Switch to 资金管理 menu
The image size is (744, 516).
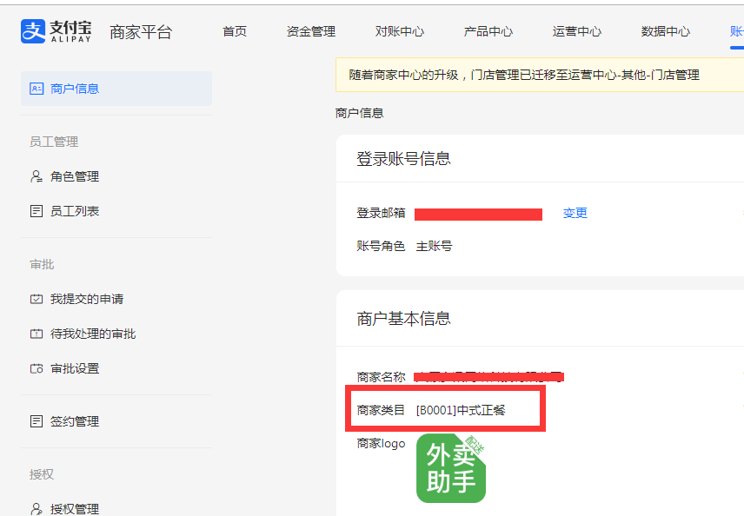tap(311, 31)
